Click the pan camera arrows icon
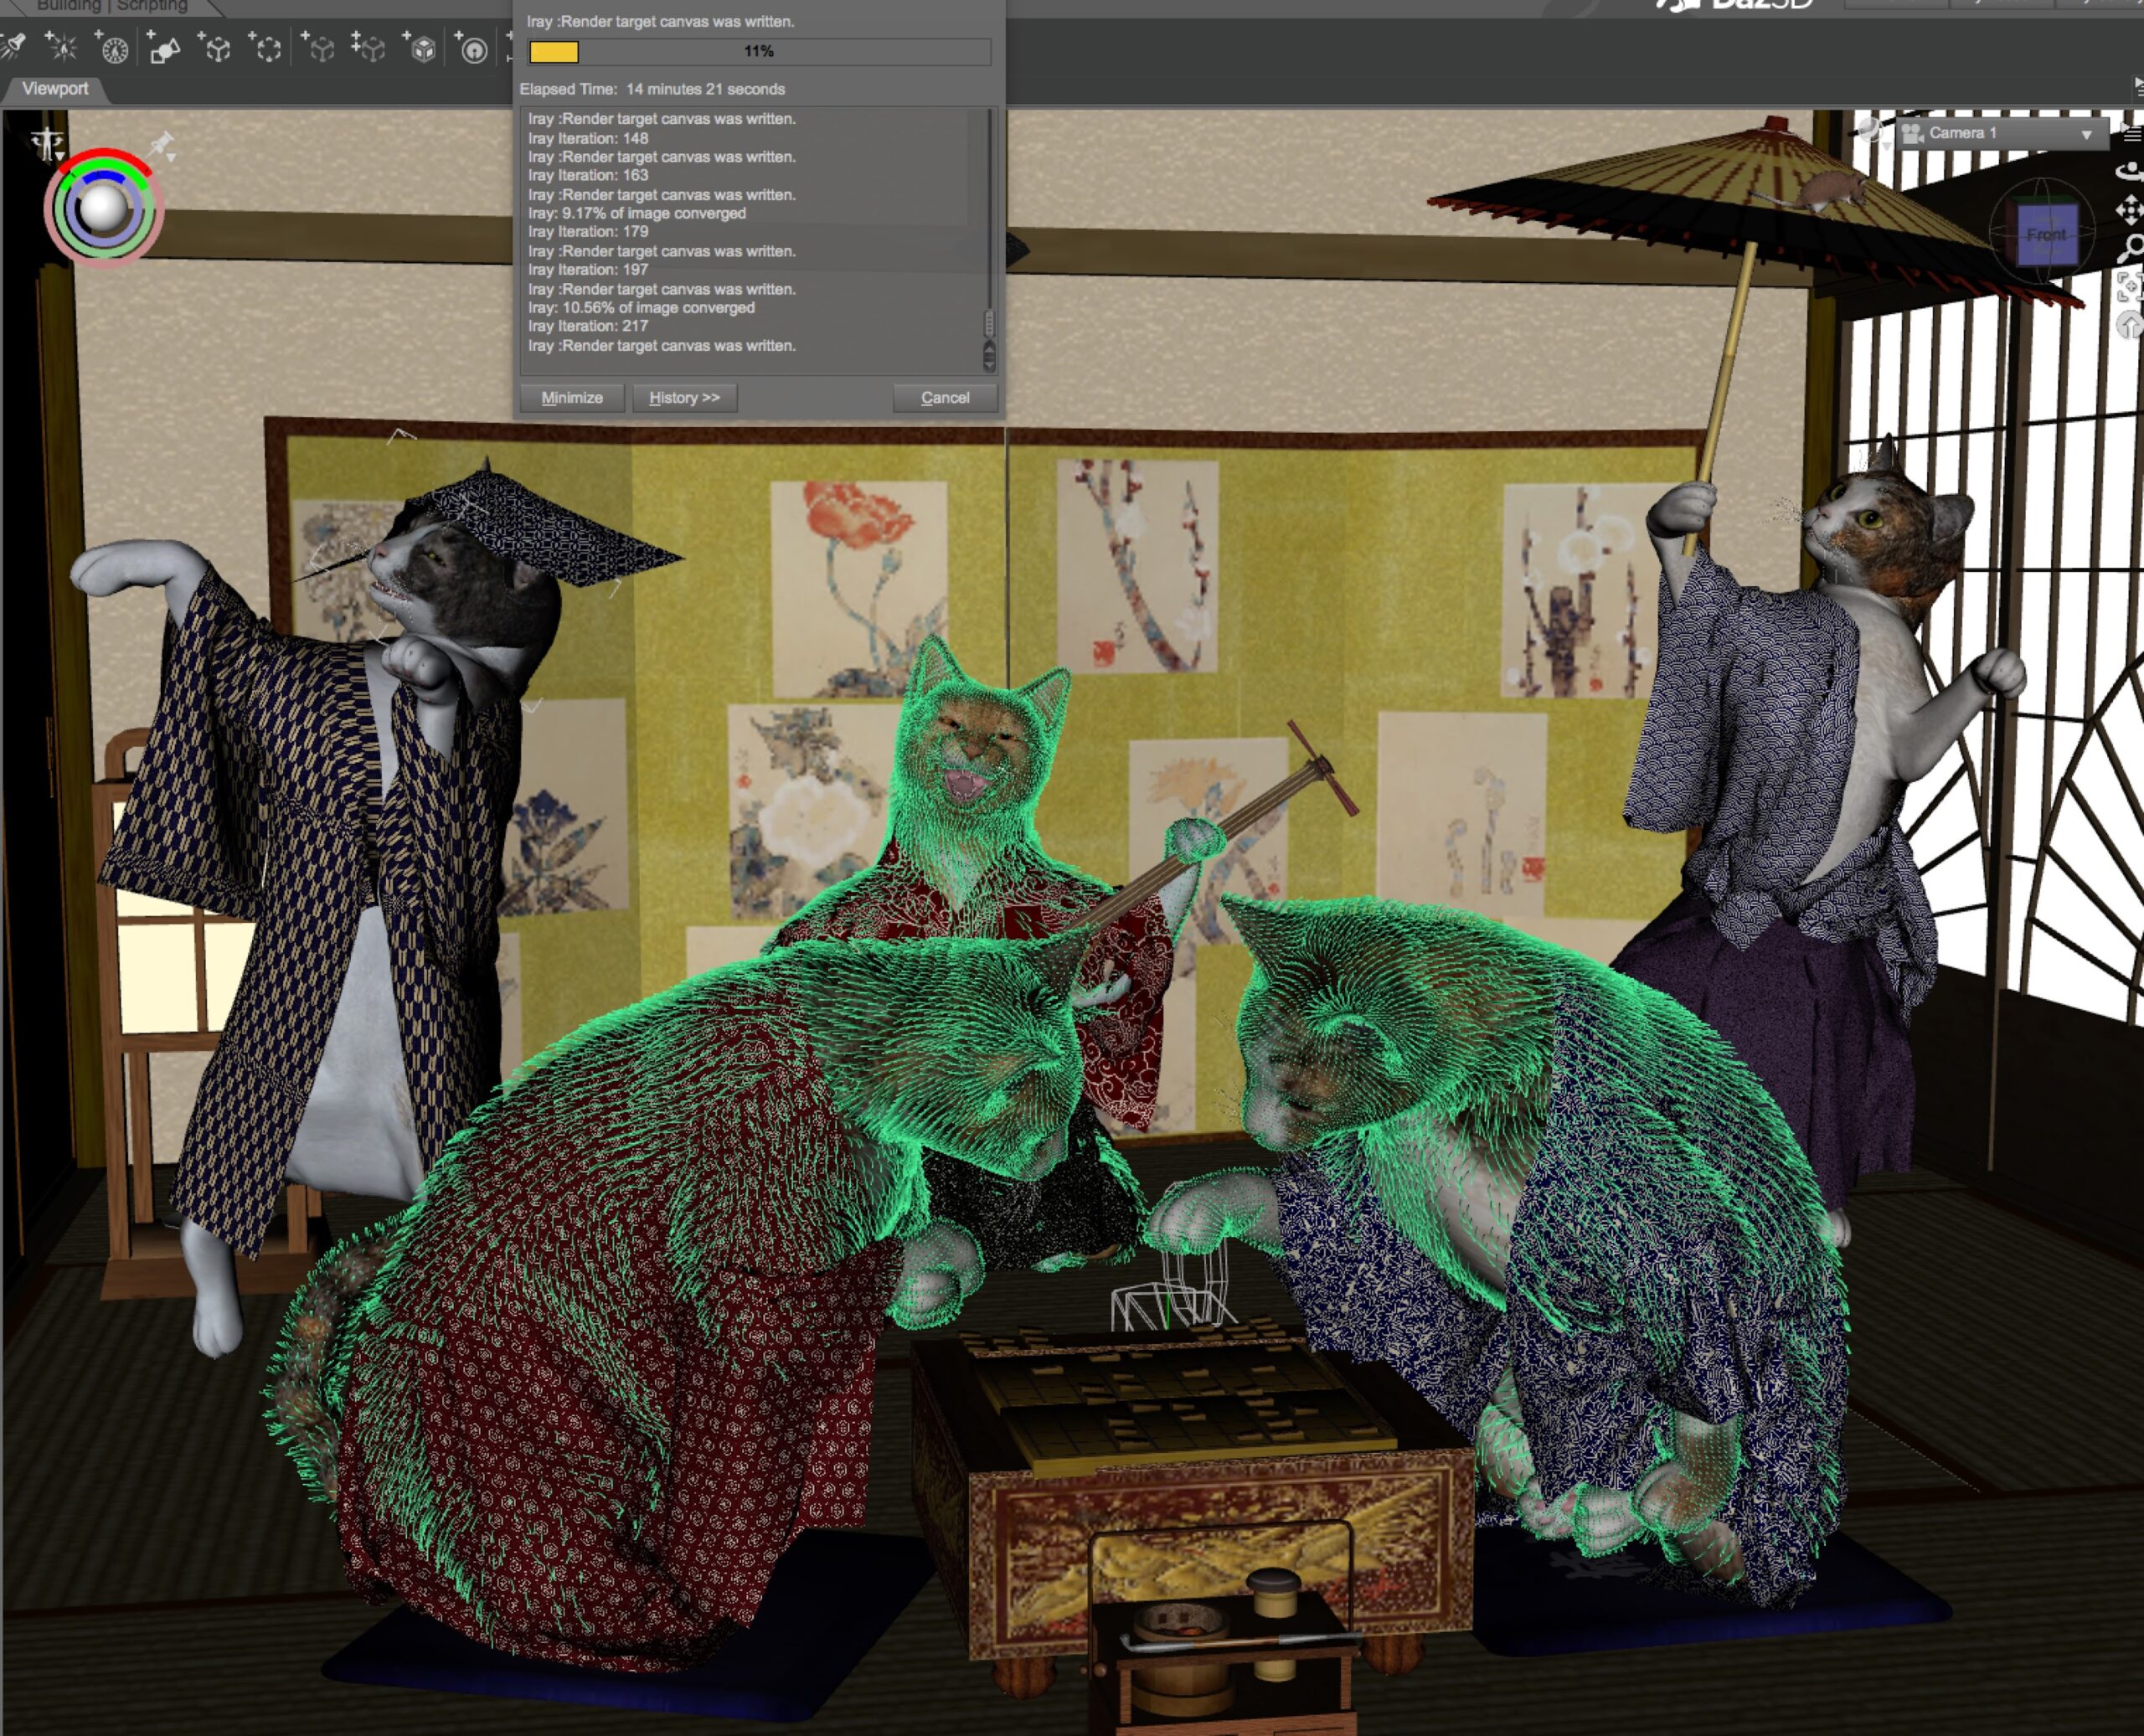Image resolution: width=2144 pixels, height=1736 pixels. pos(2130,210)
